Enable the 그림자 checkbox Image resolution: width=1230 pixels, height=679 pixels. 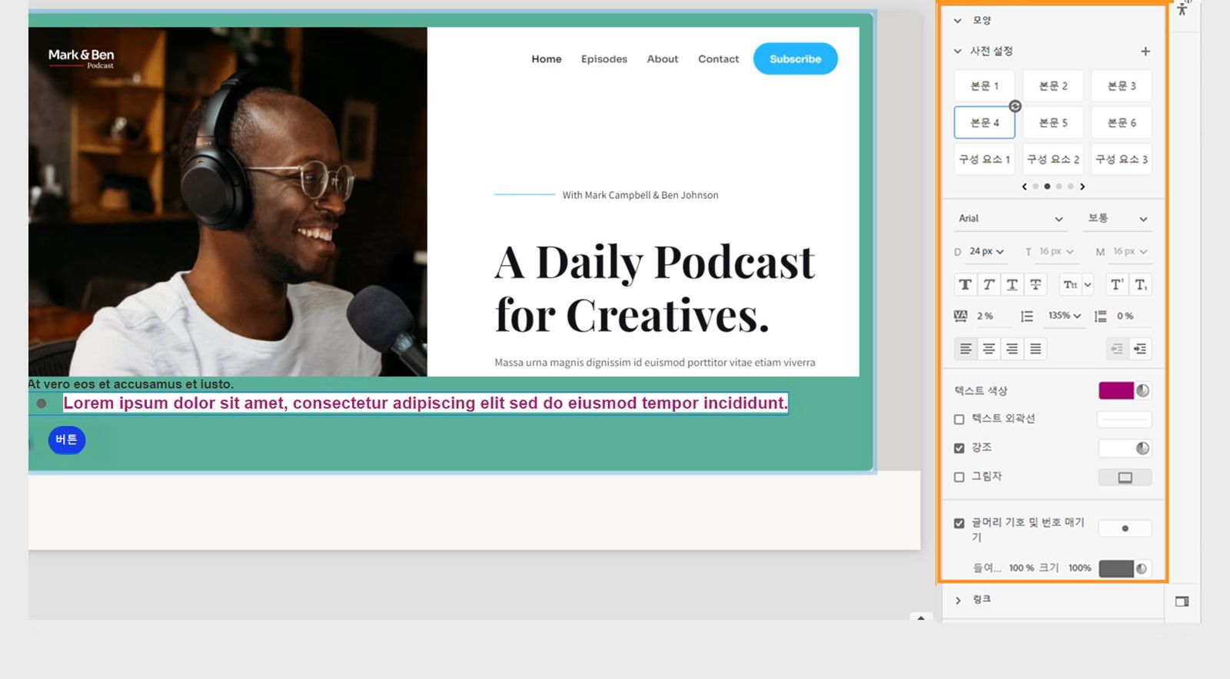[959, 477]
